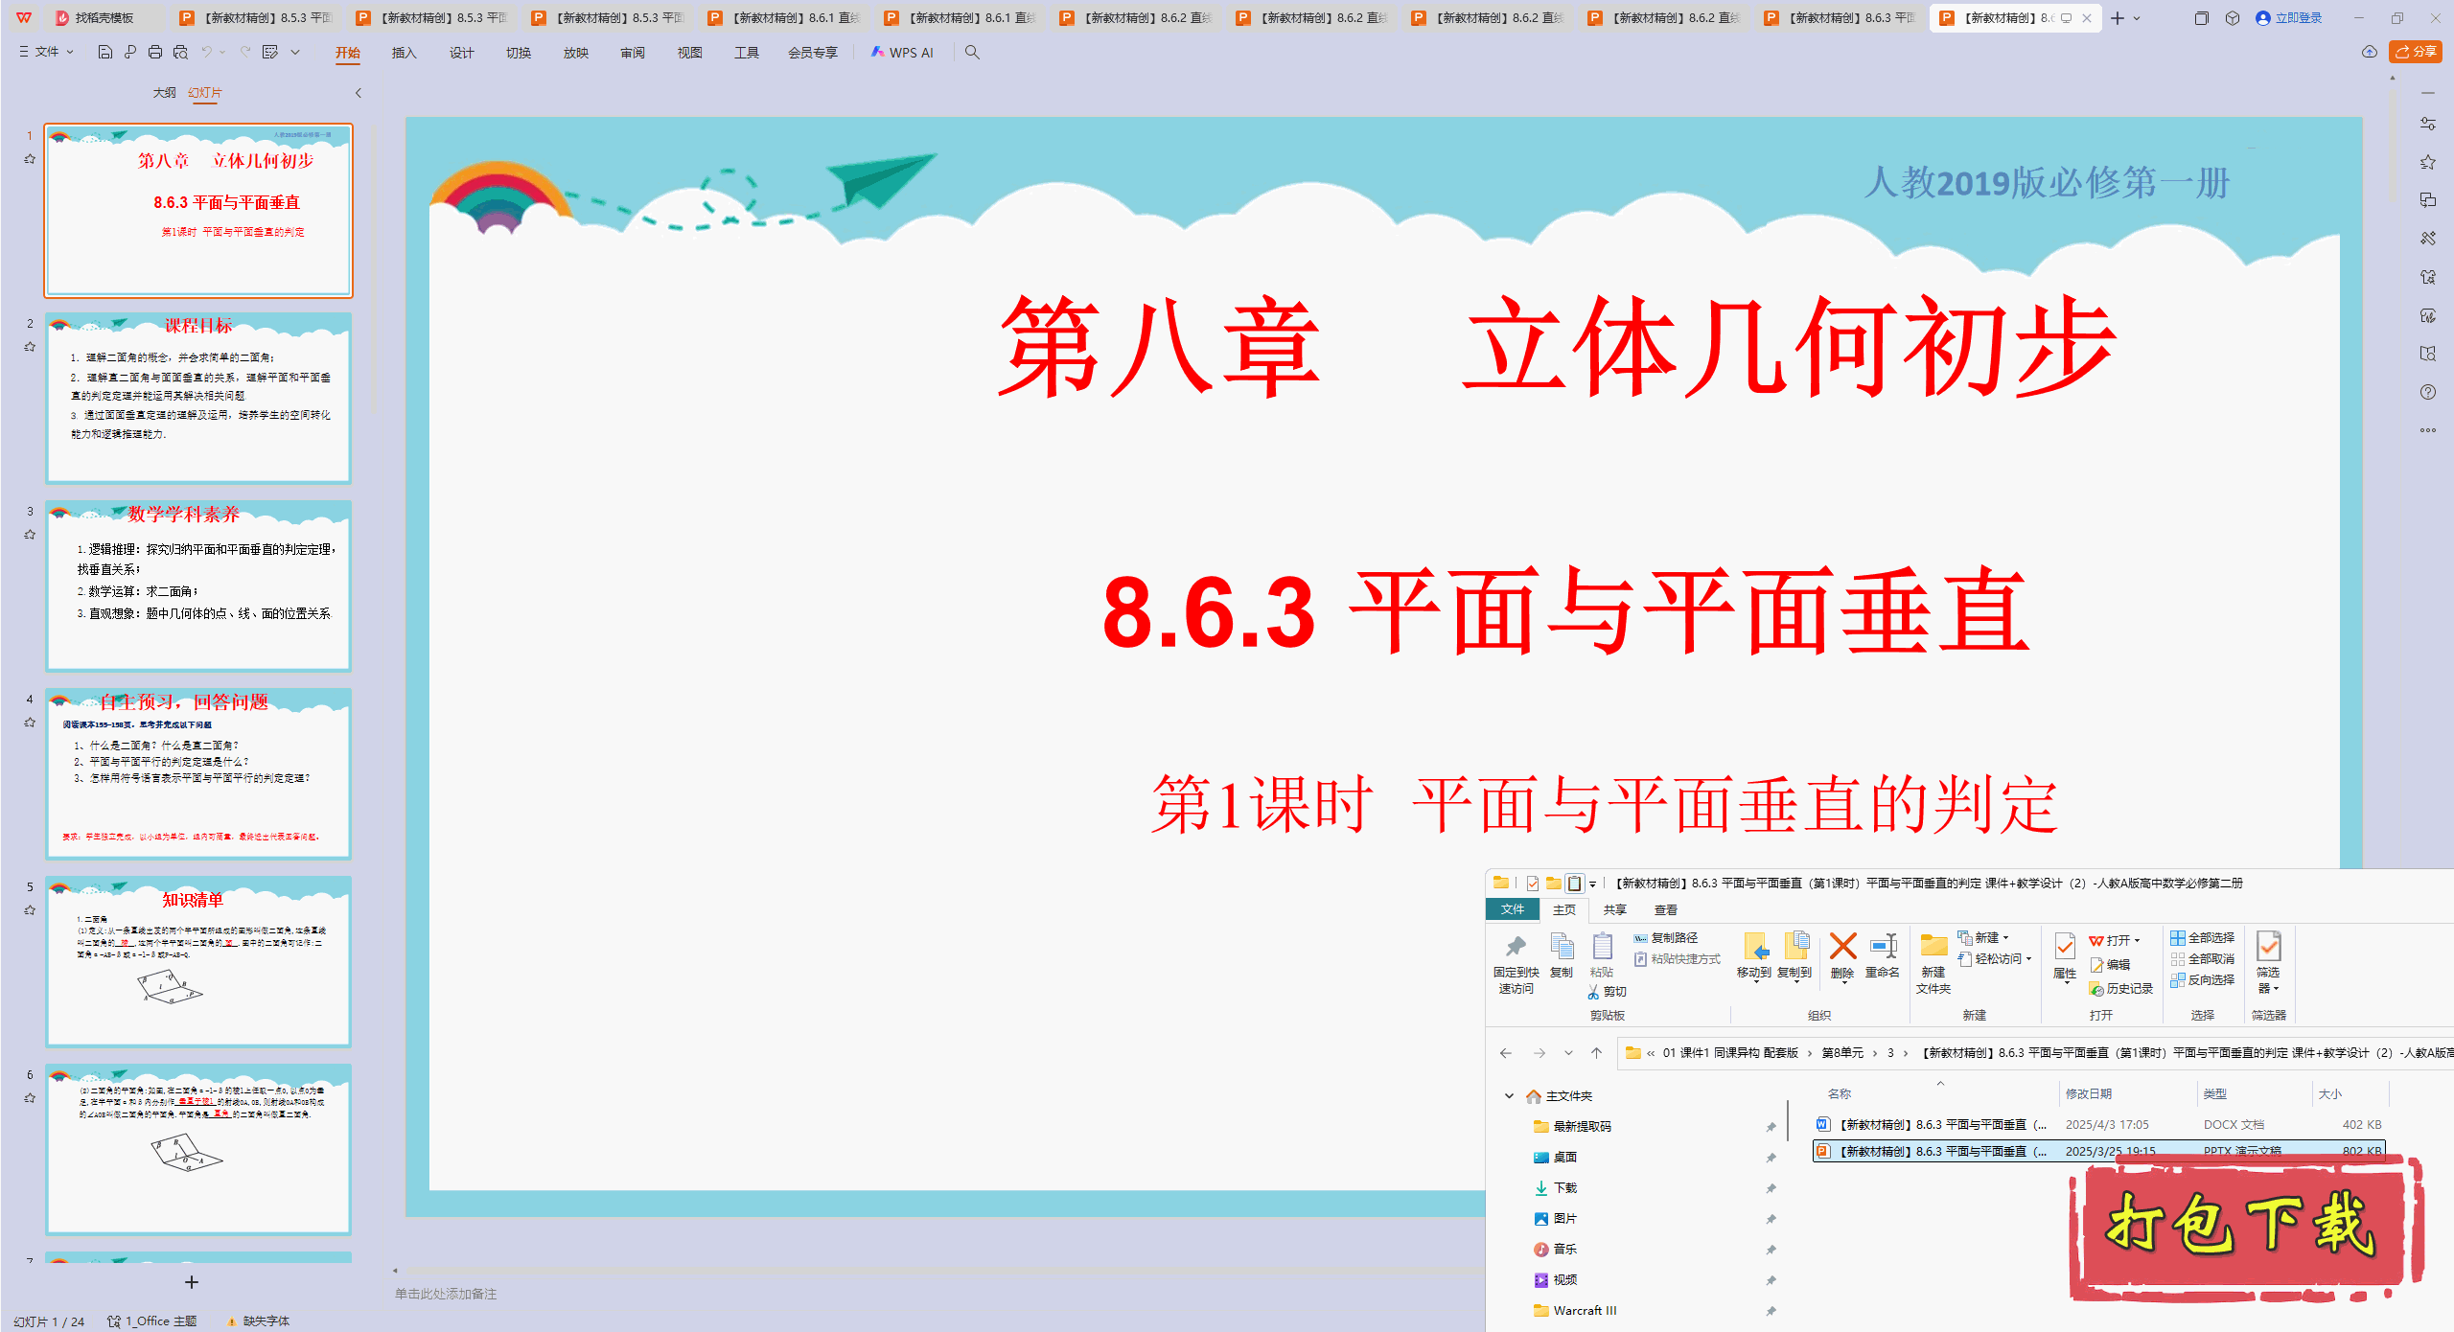
Task: Expand the Undo history dropdown arrow
Action: click(222, 53)
